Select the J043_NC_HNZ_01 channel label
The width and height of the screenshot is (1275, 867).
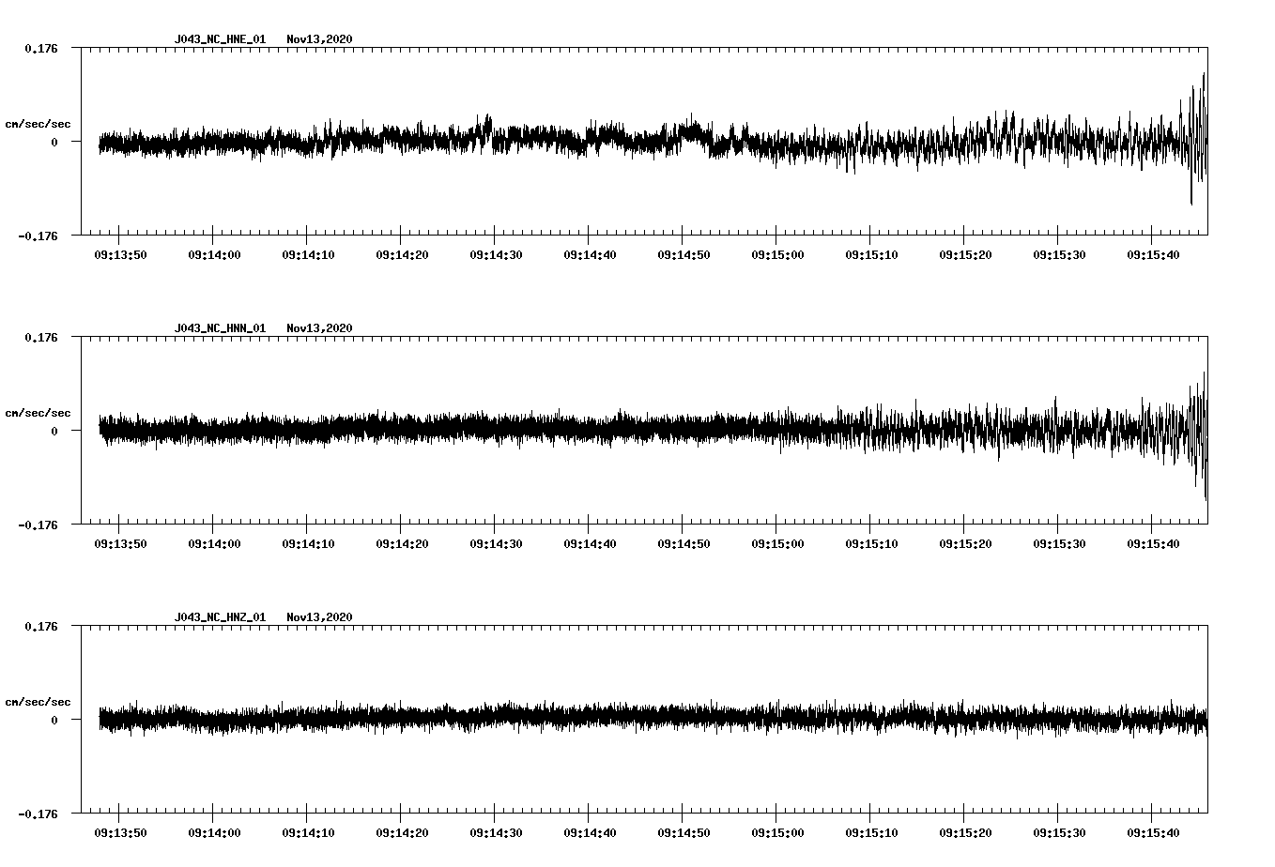(x=219, y=615)
